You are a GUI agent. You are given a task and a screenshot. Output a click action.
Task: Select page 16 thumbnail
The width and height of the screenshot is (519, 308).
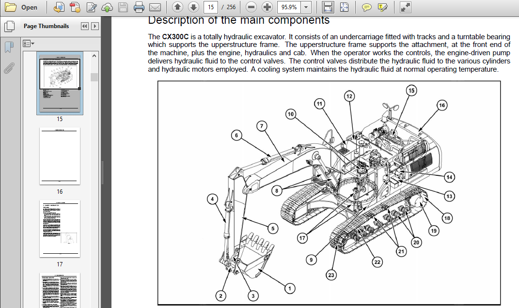(x=60, y=156)
